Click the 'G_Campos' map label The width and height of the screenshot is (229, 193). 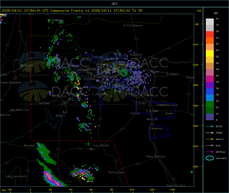[x=173, y=74]
